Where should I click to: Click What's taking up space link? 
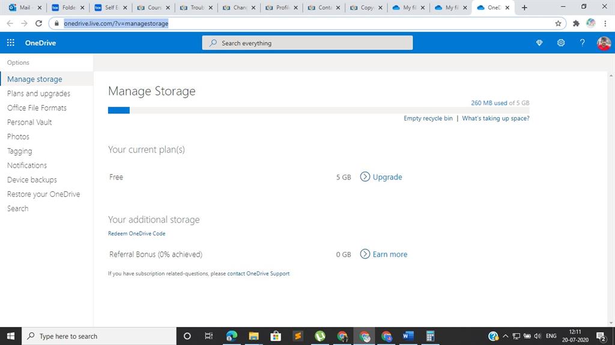[495, 118]
